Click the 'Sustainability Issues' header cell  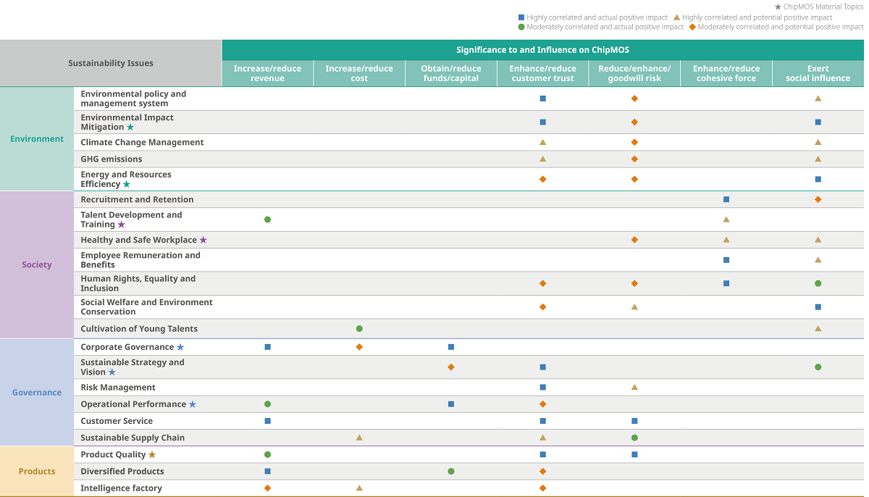pos(111,63)
